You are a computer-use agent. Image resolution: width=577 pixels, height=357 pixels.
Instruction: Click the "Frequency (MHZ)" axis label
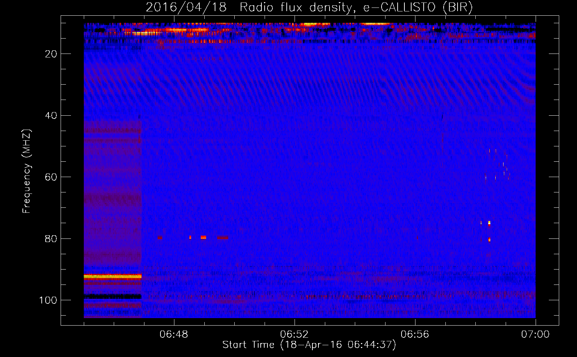point(27,171)
